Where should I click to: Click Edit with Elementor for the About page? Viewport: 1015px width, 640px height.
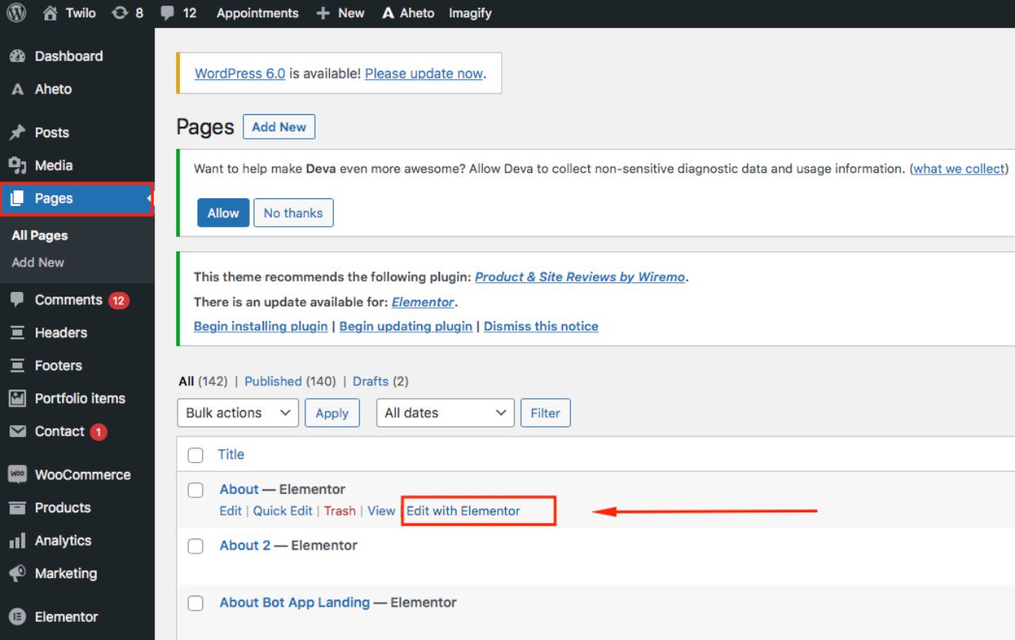[463, 510]
